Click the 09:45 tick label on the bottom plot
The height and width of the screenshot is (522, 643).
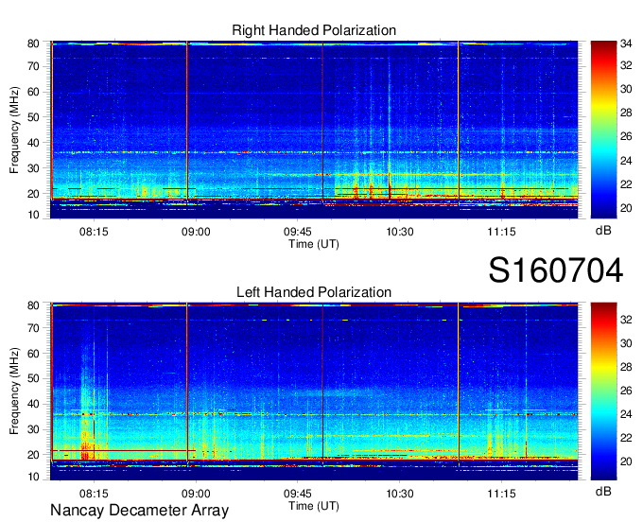298,494
